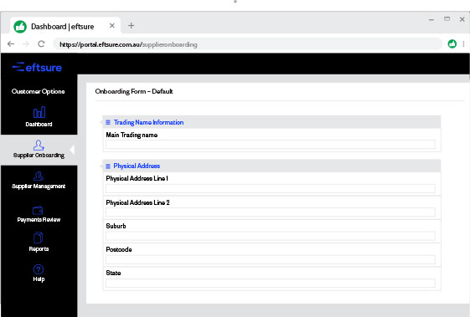Focus the Postcode input field
This screenshot has height=317, width=470.
pyautogui.click(x=271, y=259)
